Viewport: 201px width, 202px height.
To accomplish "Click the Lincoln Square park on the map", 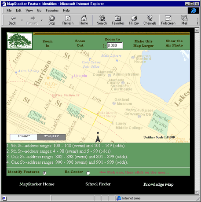I will 58,75.
